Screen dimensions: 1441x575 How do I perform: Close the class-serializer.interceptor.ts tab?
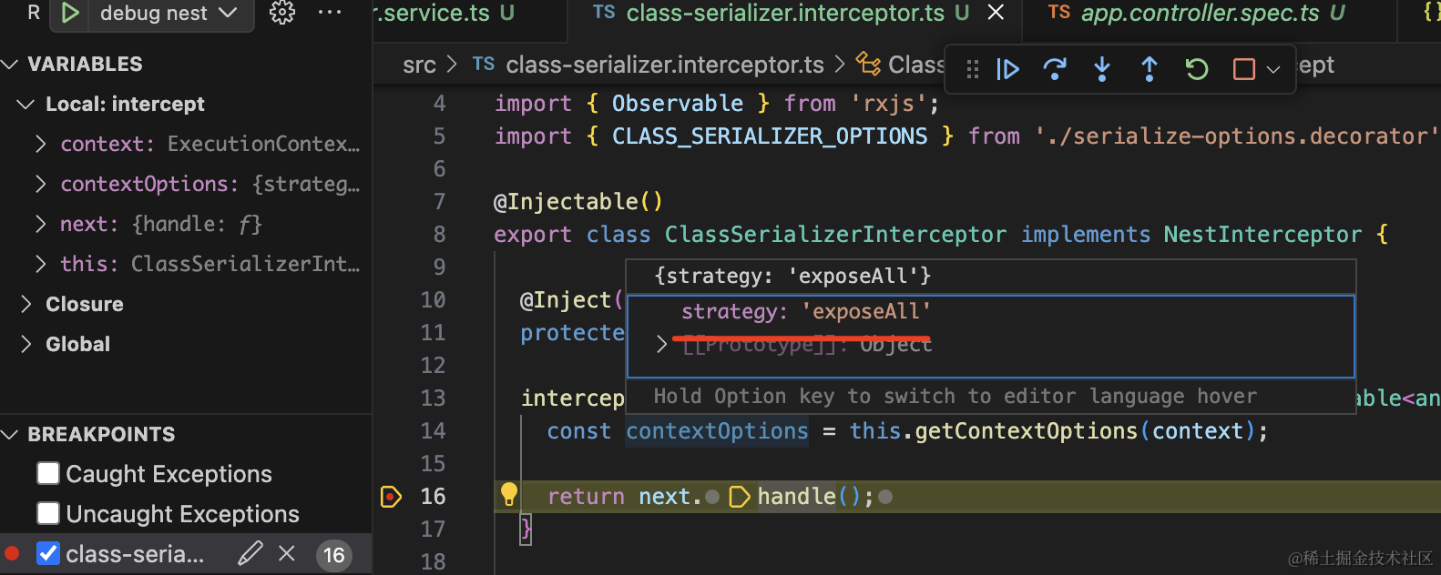(996, 13)
